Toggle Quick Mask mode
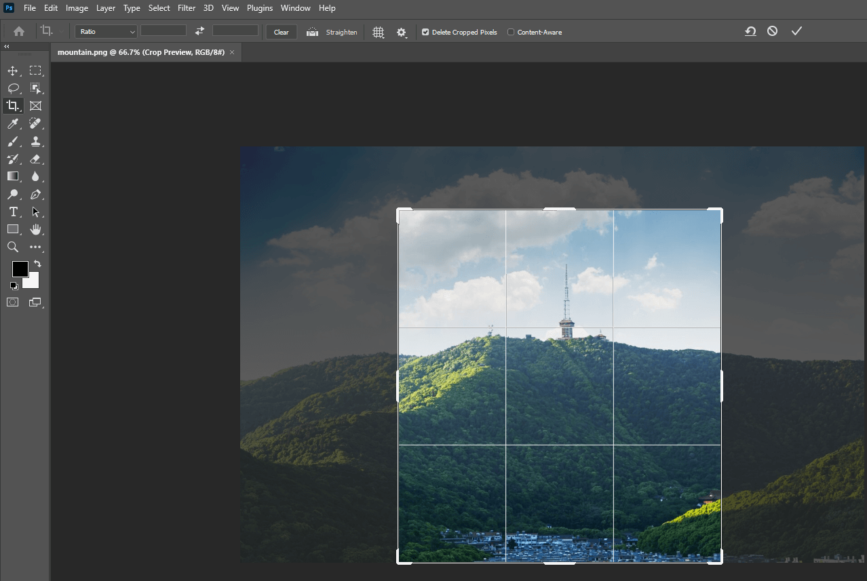 pos(12,302)
